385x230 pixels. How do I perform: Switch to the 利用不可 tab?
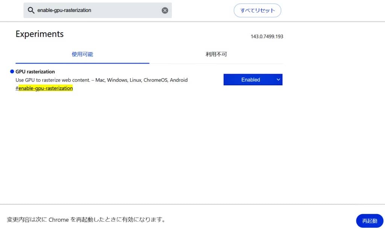[216, 54]
